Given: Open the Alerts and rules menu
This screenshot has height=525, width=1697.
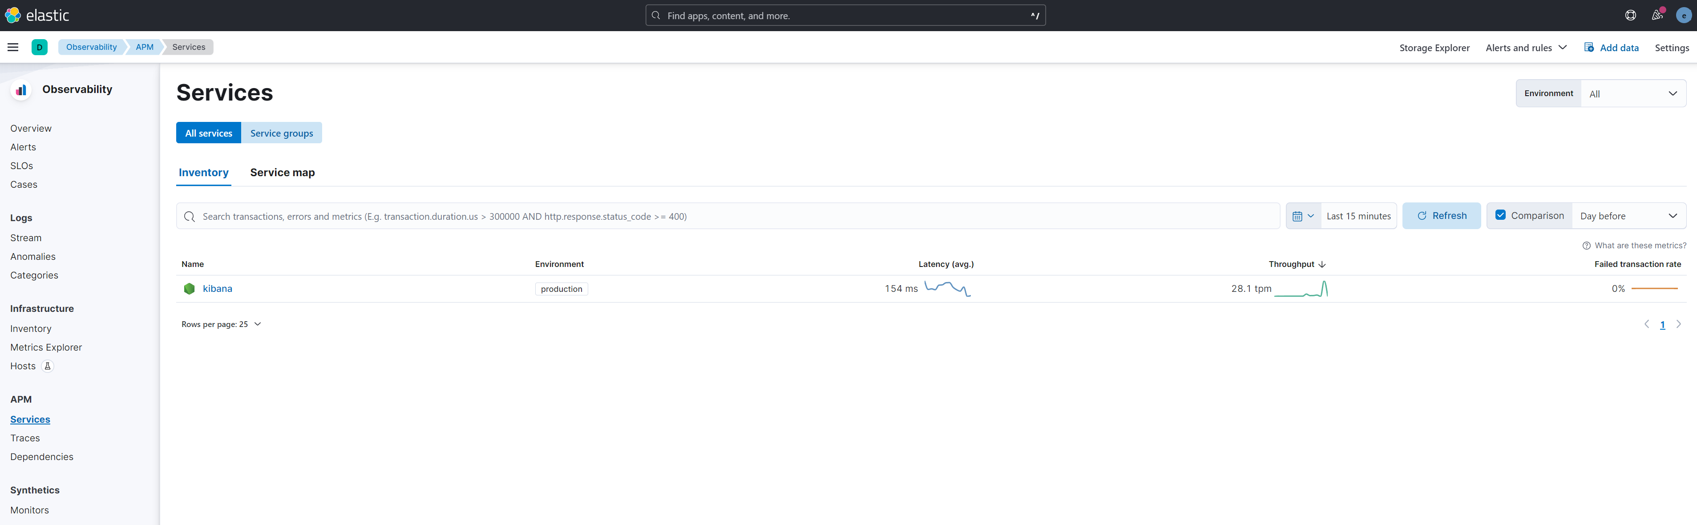Looking at the screenshot, I should click(1526, 48).
